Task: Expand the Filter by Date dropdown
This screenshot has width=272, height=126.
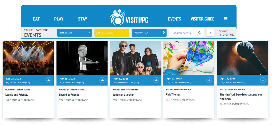Action: 75,33
